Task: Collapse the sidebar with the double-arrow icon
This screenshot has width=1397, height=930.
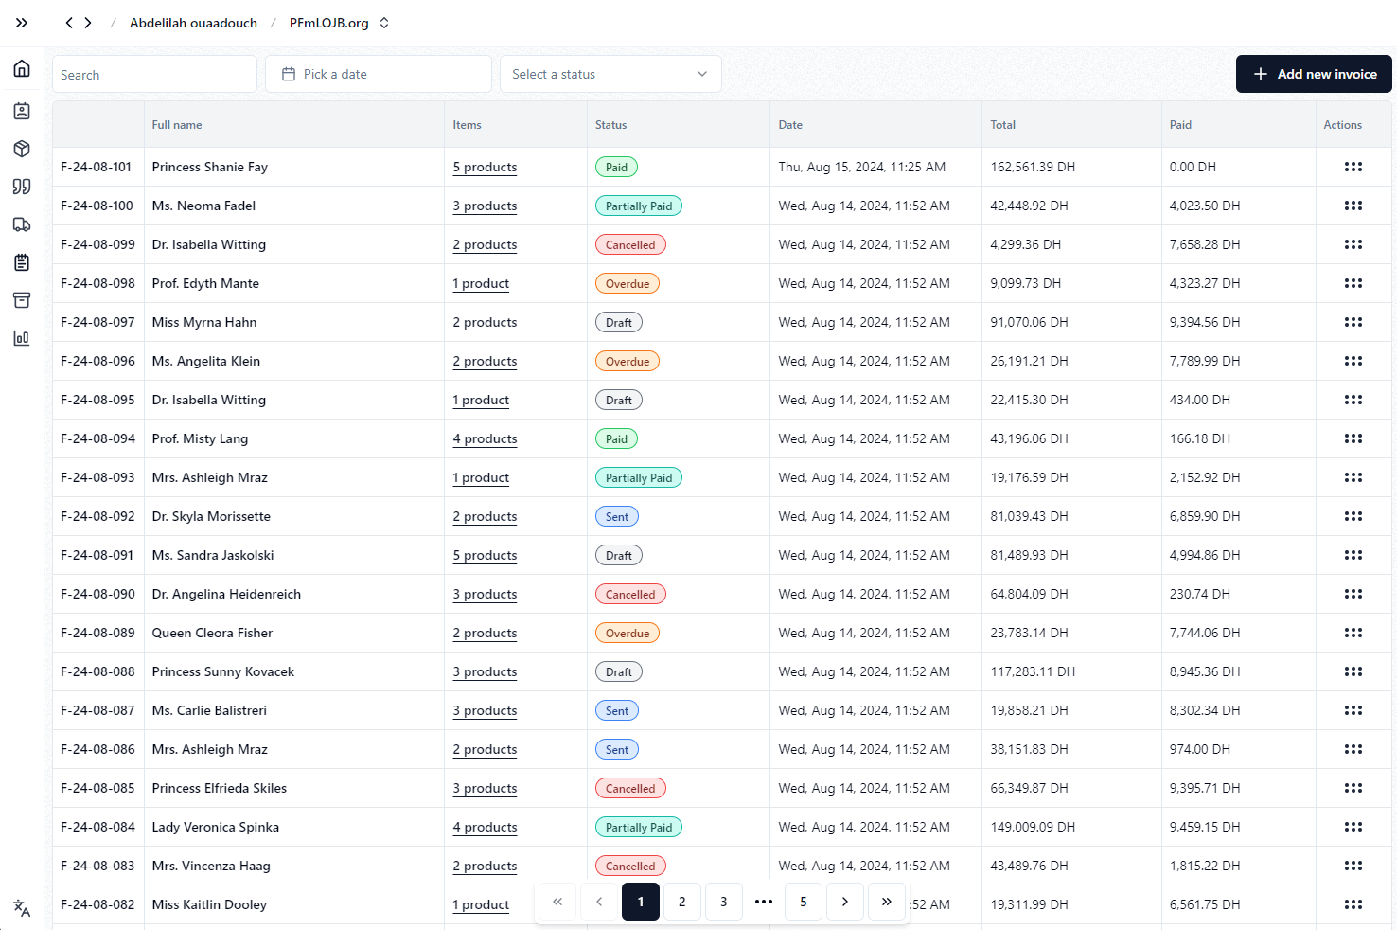Action: (21, 23)
